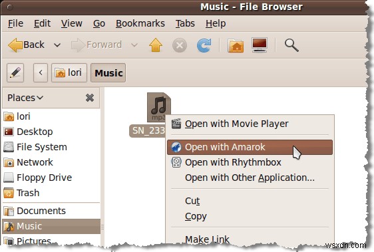Screen dimensions: 374x252
Task: Select the lori path bar button
Action: click(69, 72)
